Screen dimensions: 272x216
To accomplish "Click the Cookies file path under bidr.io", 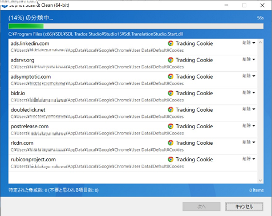I will click(x=97, y=100).
